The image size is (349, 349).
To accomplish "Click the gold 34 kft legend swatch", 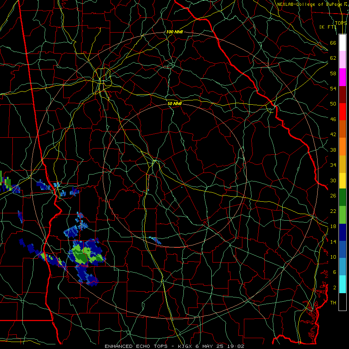I will click(342, 164).
